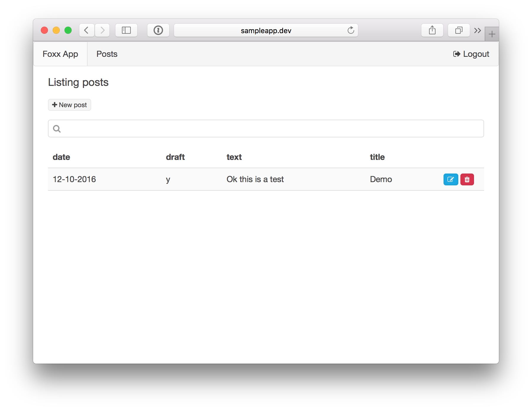This screenshot has height=411, width=532.
Task: Click the Logout link
Action: [471, 54]
